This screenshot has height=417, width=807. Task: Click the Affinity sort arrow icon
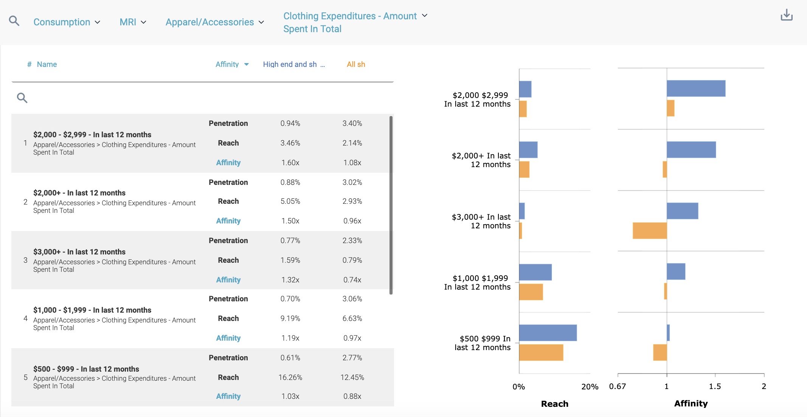(x=247, y=65)
